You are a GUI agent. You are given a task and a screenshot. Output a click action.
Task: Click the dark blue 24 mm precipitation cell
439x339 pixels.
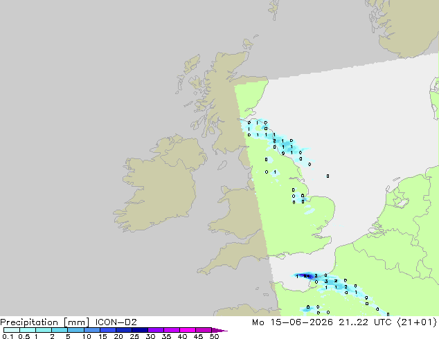coord(307,276)
